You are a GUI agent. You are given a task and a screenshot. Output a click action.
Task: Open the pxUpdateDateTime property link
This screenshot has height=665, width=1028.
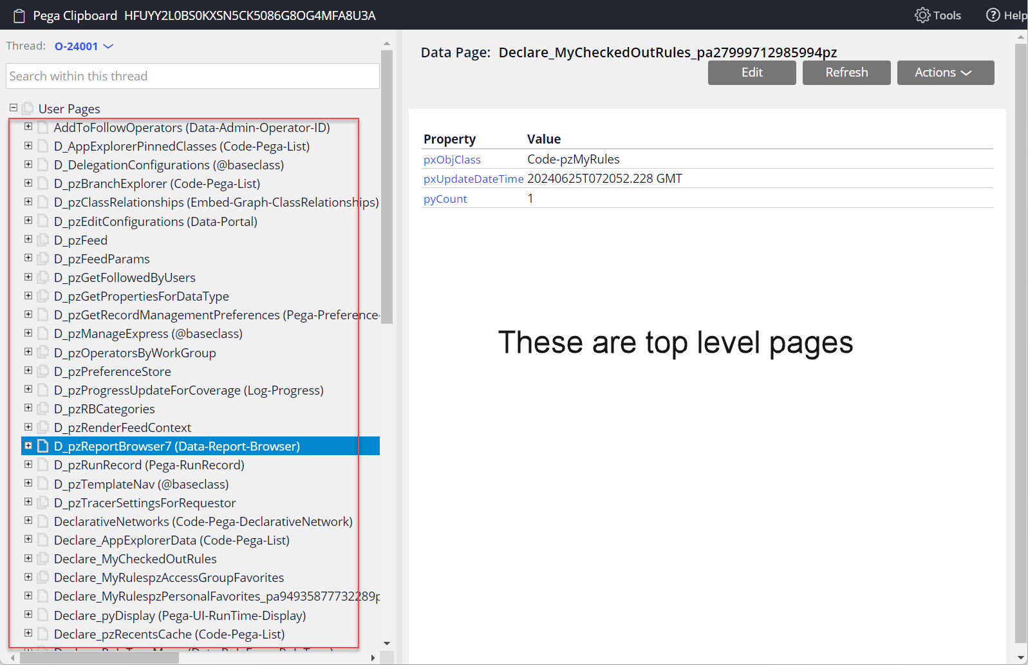pos(473,179)
